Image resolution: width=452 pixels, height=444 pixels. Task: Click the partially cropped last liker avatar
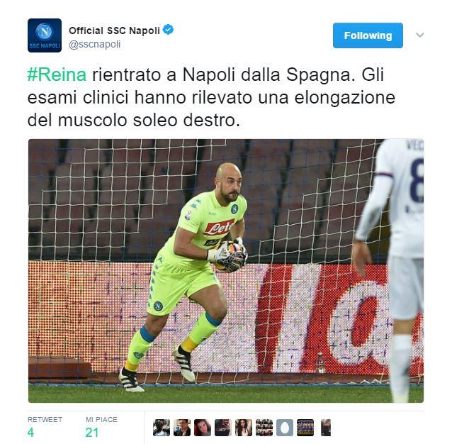click(x=326, y=428)
